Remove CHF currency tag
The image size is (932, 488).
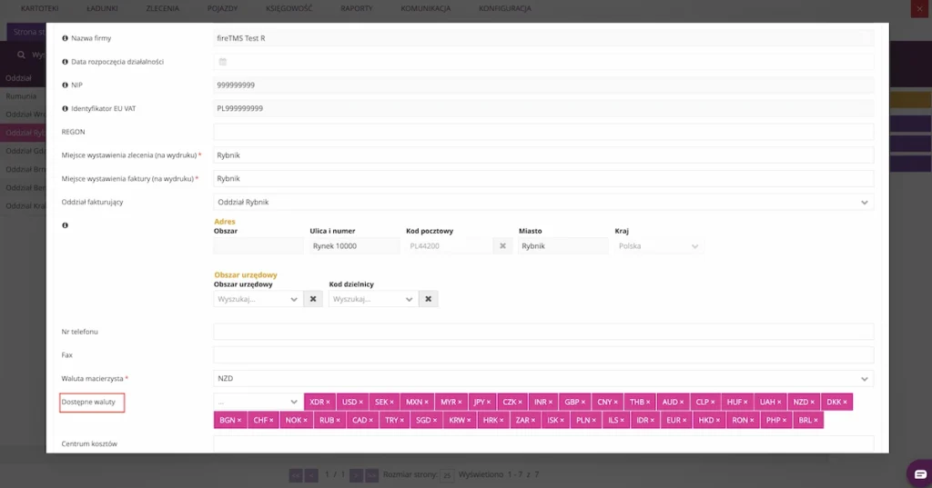(x=271, y=421)
